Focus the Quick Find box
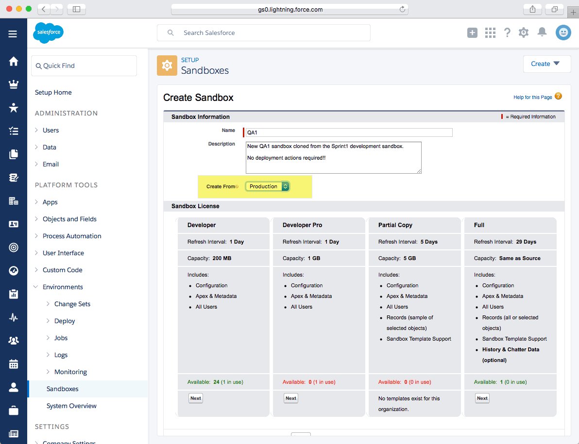Viewport: 579px width, 444px height. coord(84,66)
